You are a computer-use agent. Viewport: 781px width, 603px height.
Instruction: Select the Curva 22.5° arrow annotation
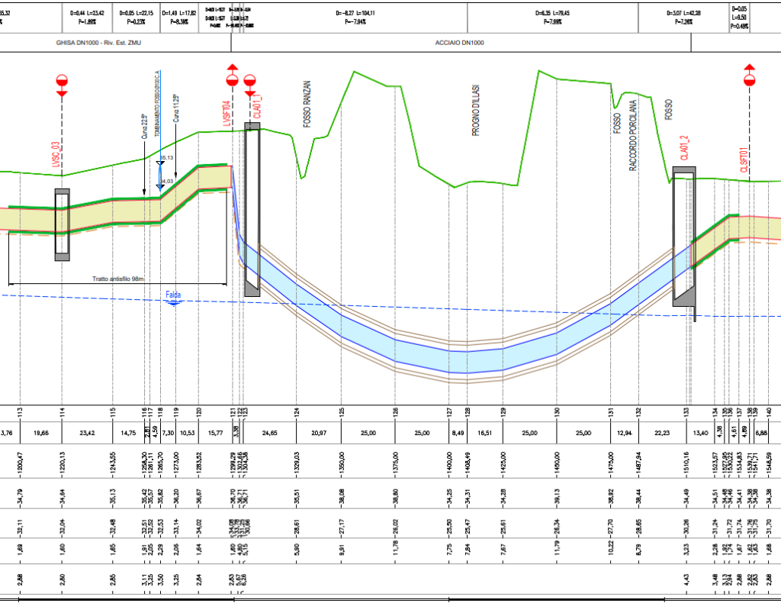click(144, 156)
